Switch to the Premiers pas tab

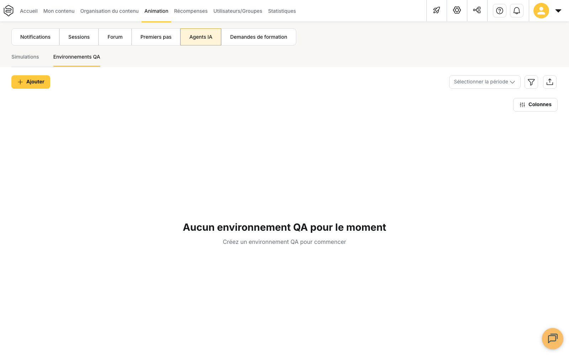tap(156, 37)
